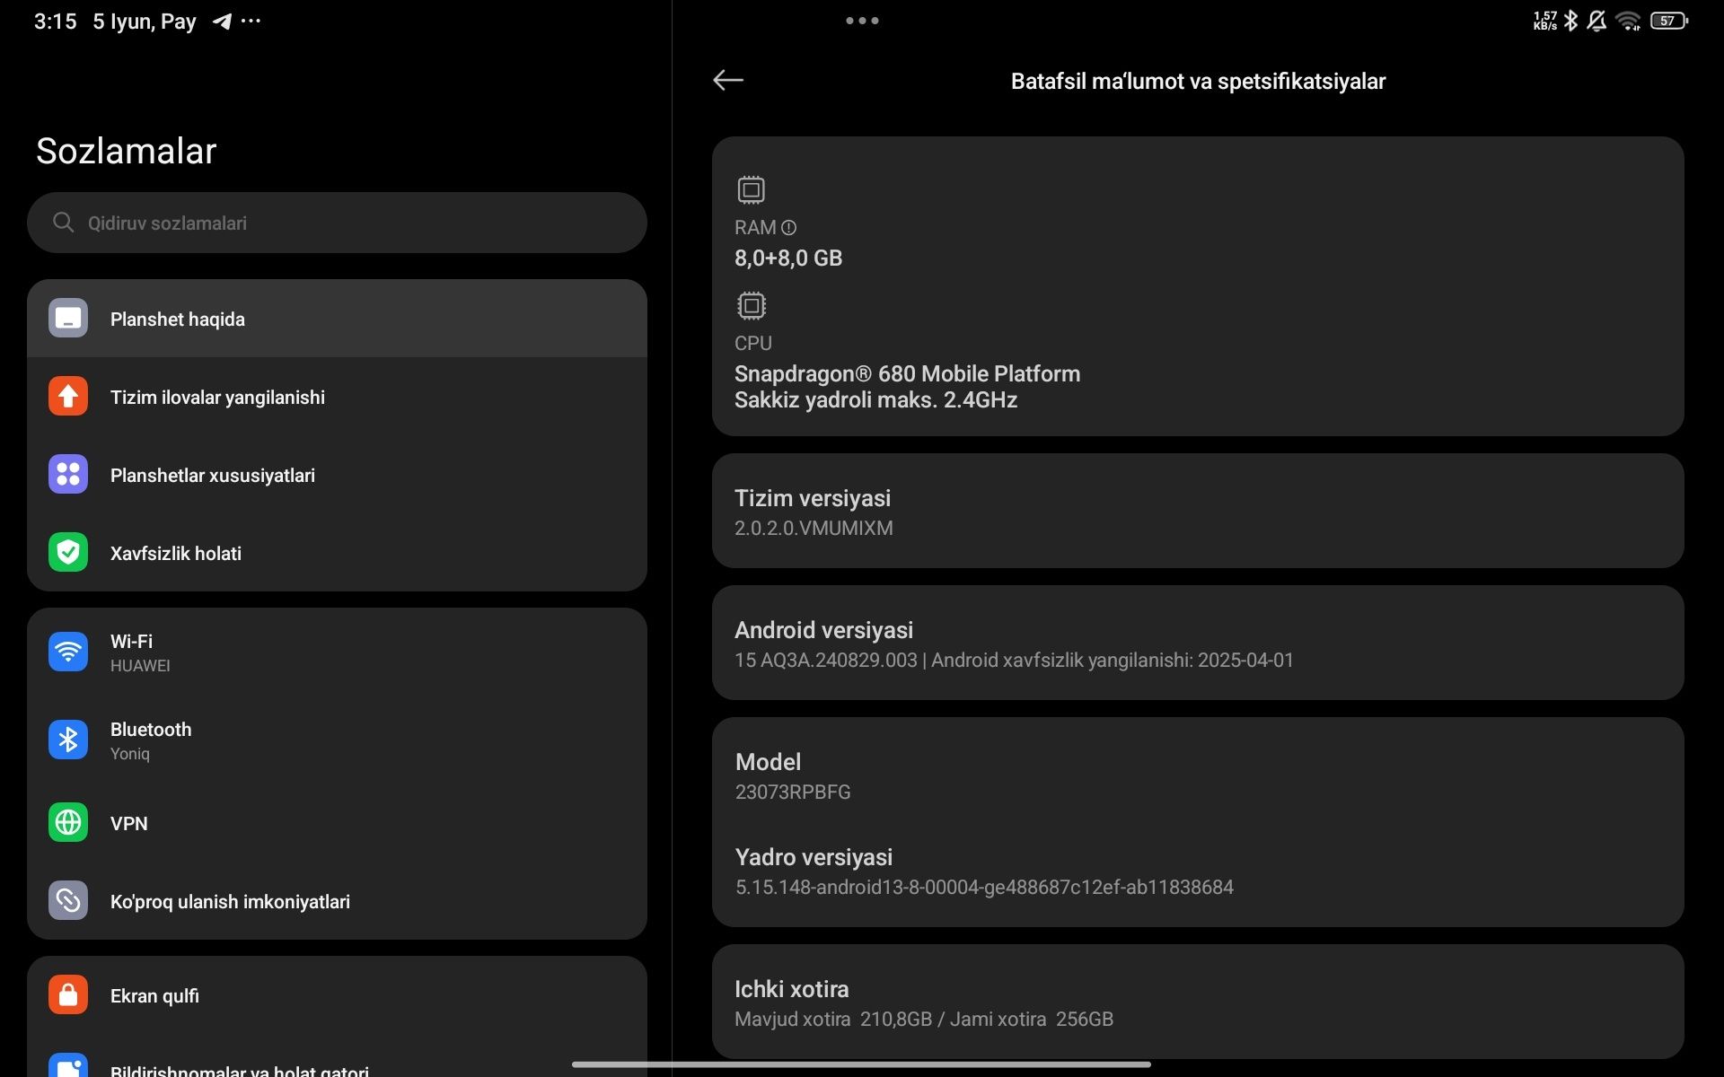Tap the status bar Bluetooth icon

click(x=1570, y=21)
